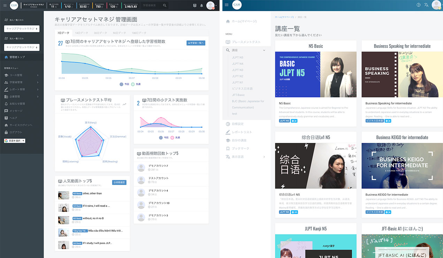Screen dimensions: 443x258
Task: Click the ログアウト lock icon
Action: pos(6,132)
